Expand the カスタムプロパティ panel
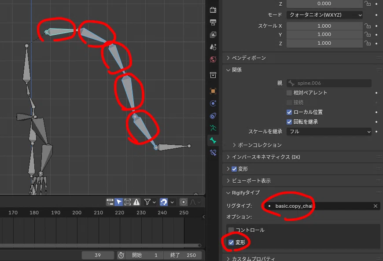The width and height of the screenshot is (383, 261). click(x=228, y=258)
